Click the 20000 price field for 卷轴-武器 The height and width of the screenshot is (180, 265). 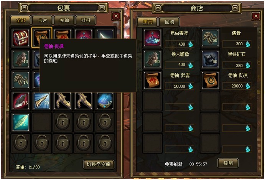[179, 86]
